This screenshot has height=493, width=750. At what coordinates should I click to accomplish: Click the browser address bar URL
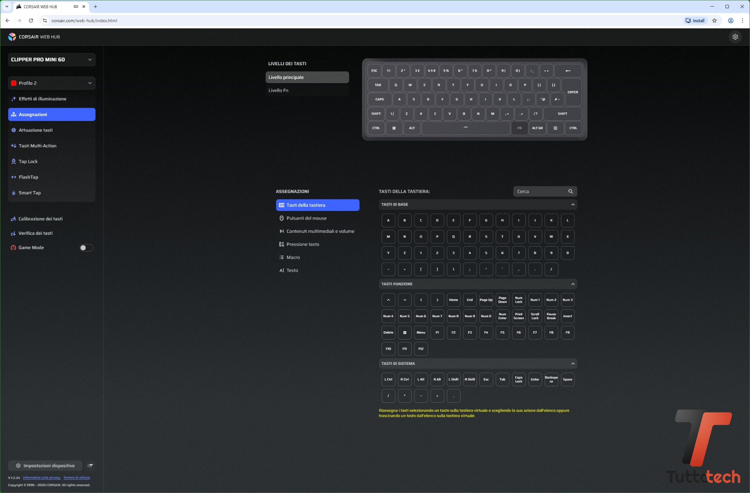point(84,21)
